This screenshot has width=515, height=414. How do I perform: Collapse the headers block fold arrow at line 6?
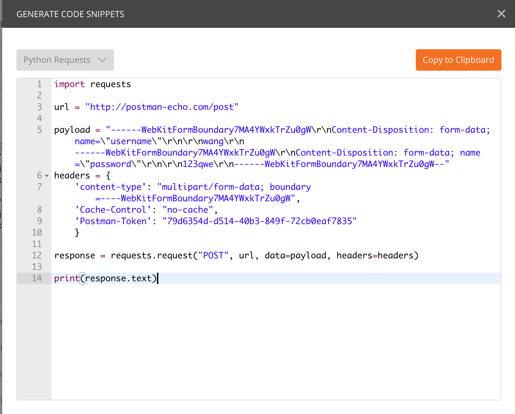47,176
